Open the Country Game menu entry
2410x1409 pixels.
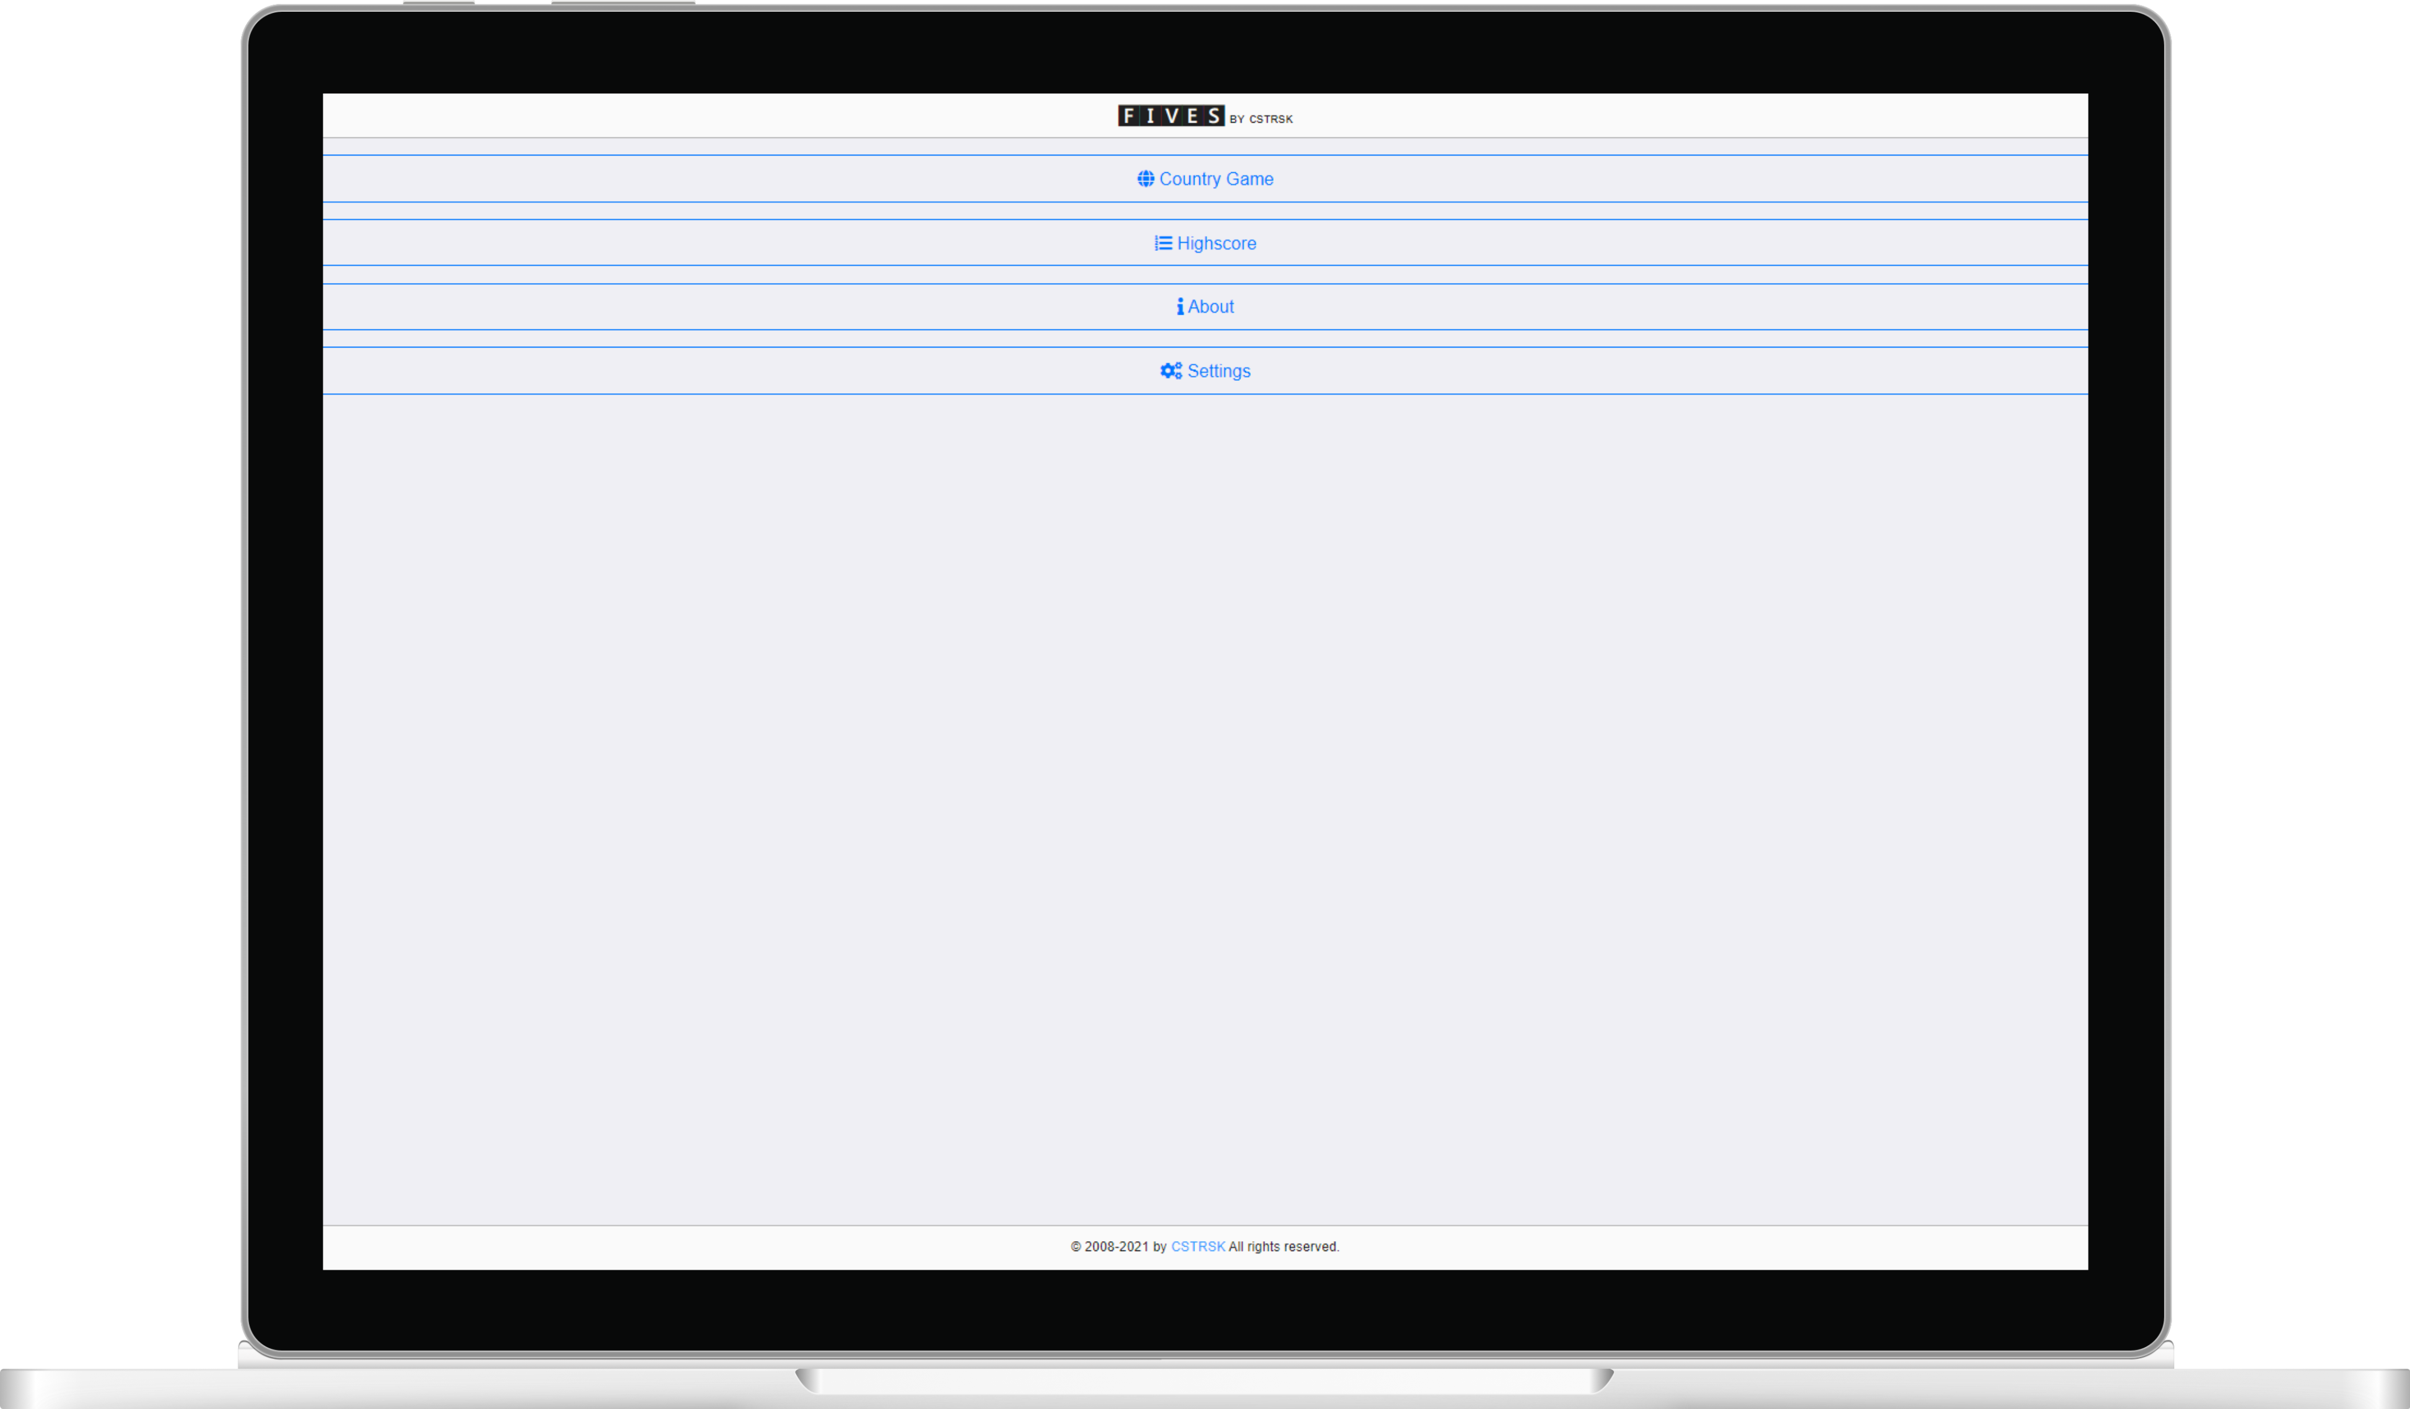click(x=1216, y=179)
